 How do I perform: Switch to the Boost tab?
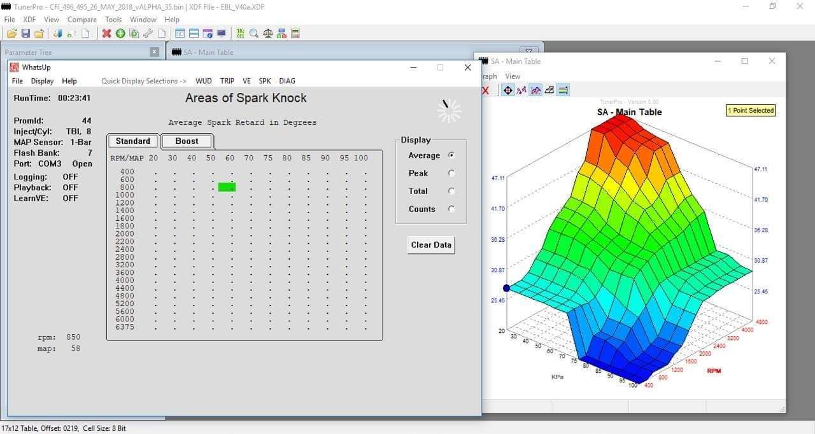(x=187, y=141)
